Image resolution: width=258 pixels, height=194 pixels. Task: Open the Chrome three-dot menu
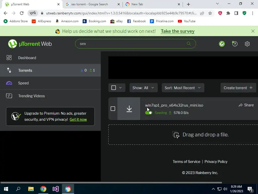pos(252,13)
